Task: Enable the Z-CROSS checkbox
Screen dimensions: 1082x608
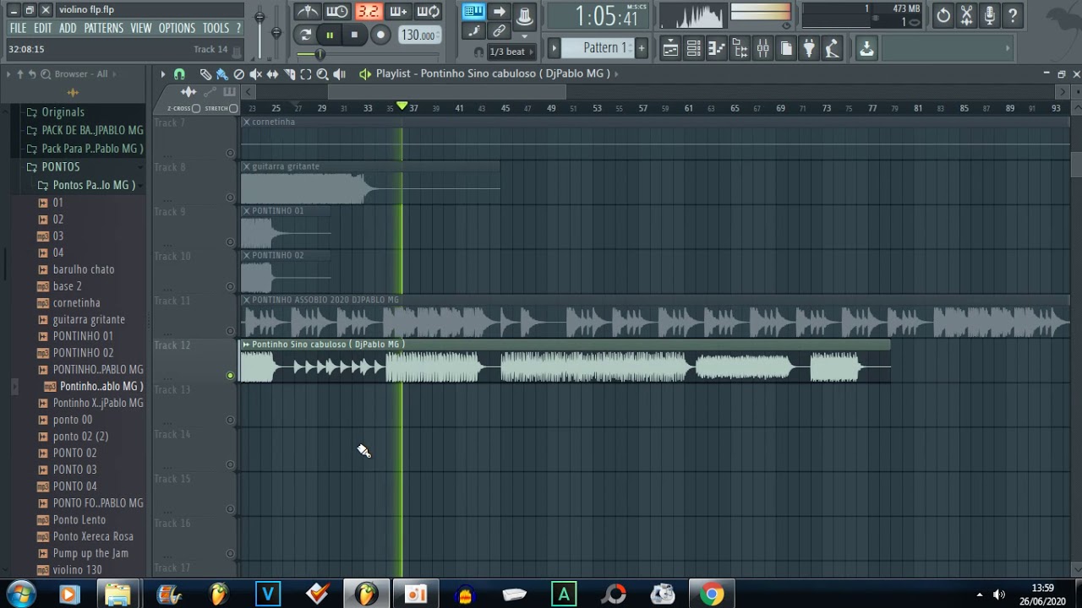Action: [196, 108]
